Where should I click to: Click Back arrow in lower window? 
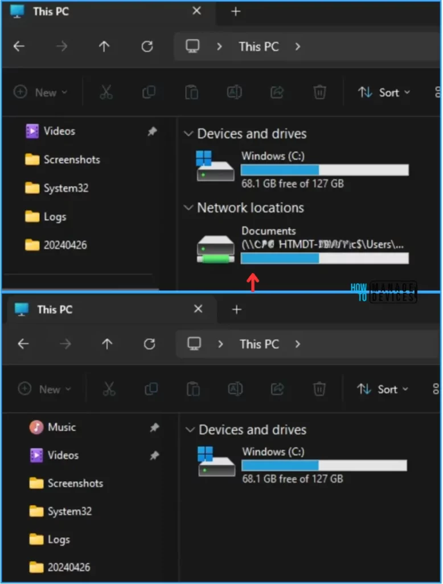[23, 344]
